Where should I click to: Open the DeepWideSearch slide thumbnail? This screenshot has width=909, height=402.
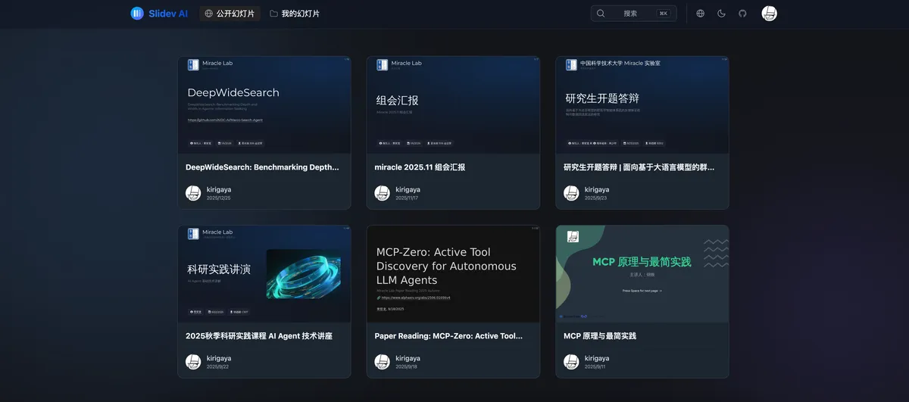[264, 104]
